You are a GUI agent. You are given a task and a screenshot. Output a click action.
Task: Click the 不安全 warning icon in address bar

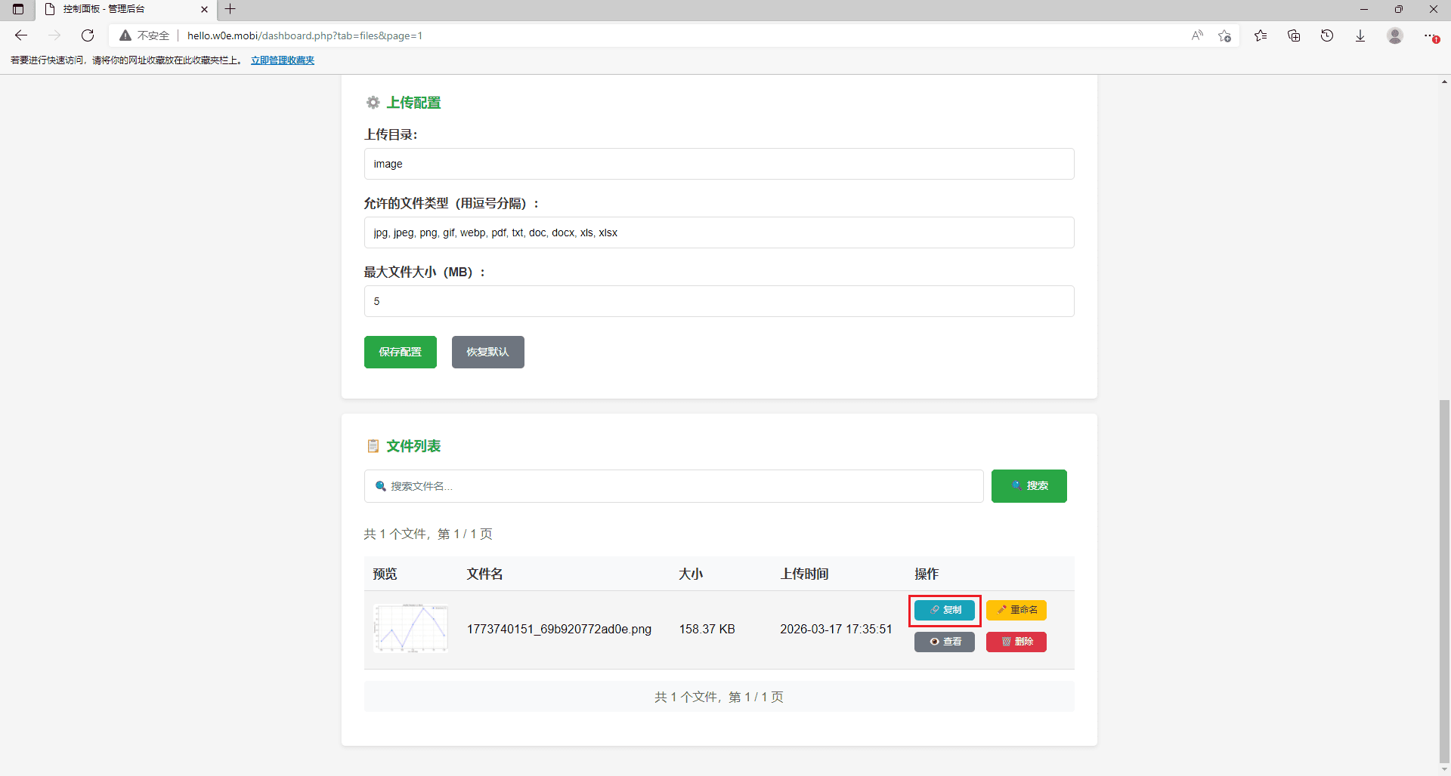coord(125,35)
